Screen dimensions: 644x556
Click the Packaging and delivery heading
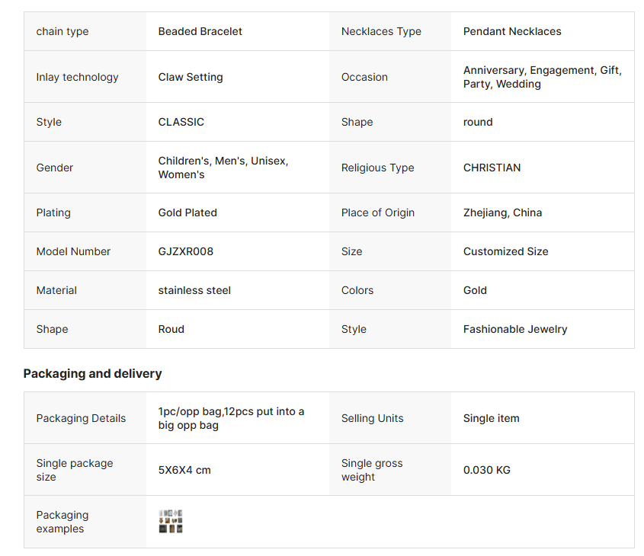(x=92, y=373)
